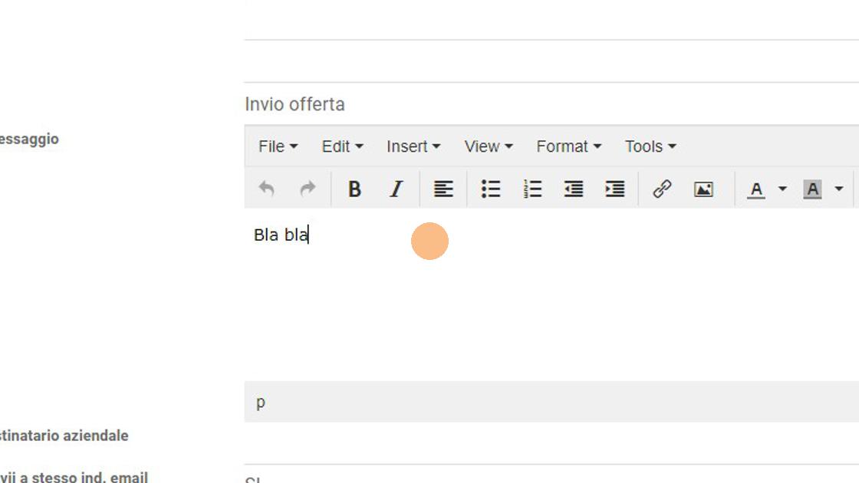
Task: Click the insert image icon
Action: (x=703, y=189)
